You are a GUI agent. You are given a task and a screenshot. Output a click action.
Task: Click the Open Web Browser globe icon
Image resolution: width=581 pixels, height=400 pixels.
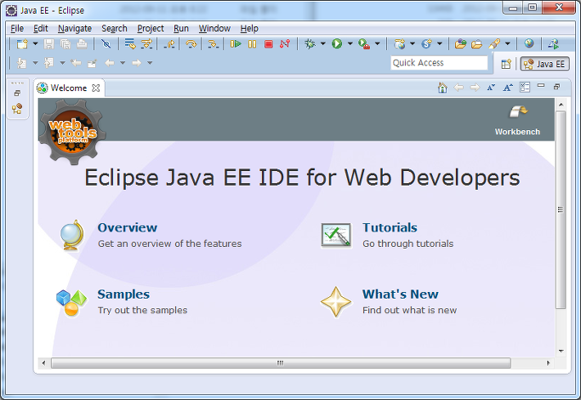tap(529, 43)
